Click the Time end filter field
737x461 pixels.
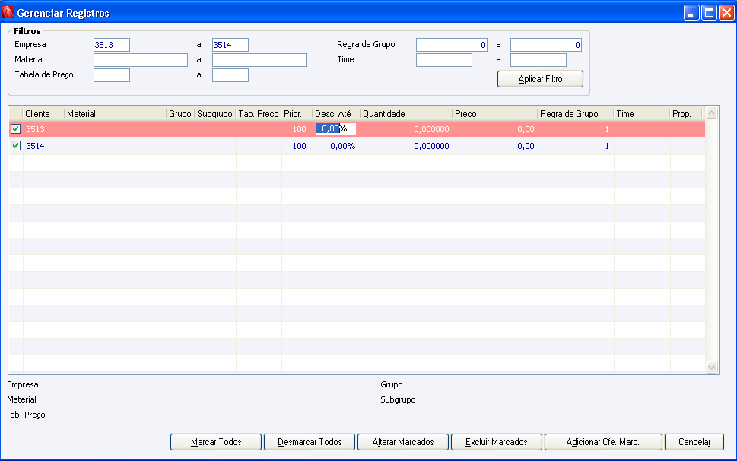pos(538,60)
